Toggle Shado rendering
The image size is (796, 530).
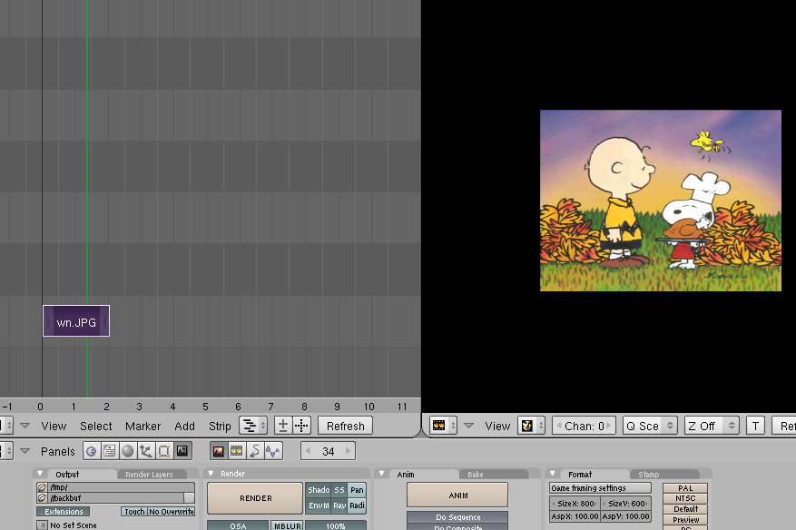(x=319, y=490)
